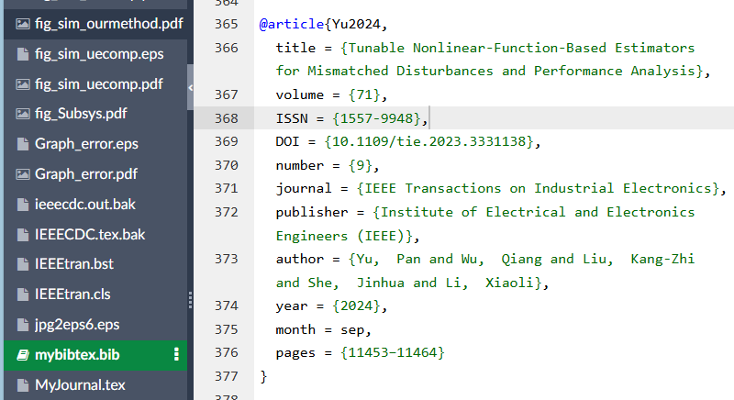This screenshot has width=734, height=400.
Task: Click journal name IEEE Transactions on Industrial Electronics
Action: [x=538, y=189]
